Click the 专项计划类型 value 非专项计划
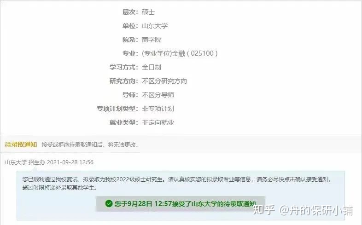 158,109
